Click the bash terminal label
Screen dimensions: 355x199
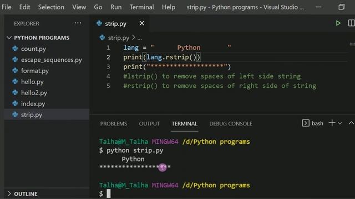click(317, 123)
